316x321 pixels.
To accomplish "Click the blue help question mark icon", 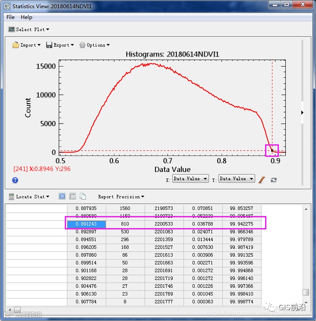I will click(15, 180).
